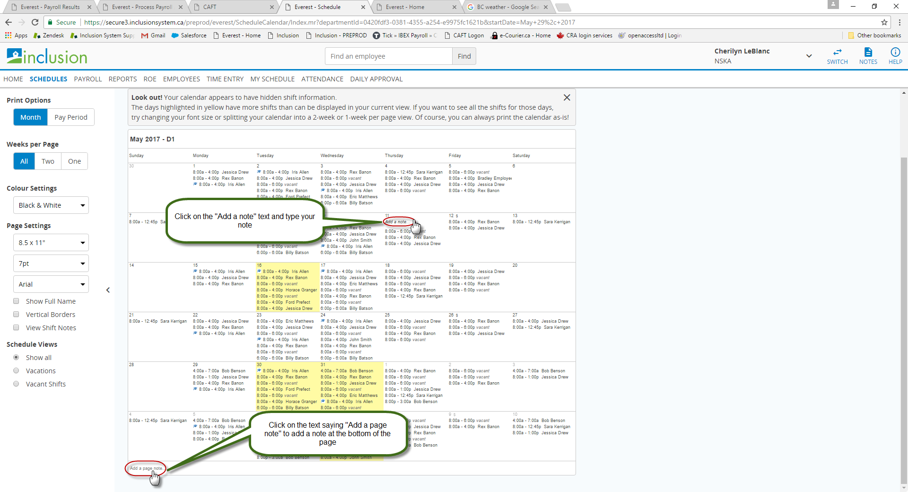Select the Vacations radio button
This screenshot has height=492, width=908.
pyautogui.click(x=16, y=370)
